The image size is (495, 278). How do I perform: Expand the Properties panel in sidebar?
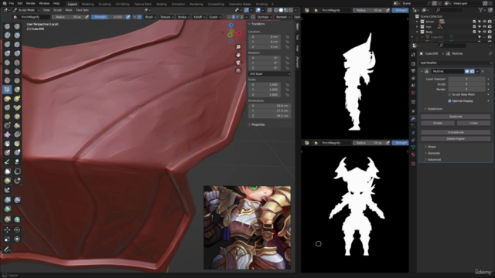pos(258,125)
